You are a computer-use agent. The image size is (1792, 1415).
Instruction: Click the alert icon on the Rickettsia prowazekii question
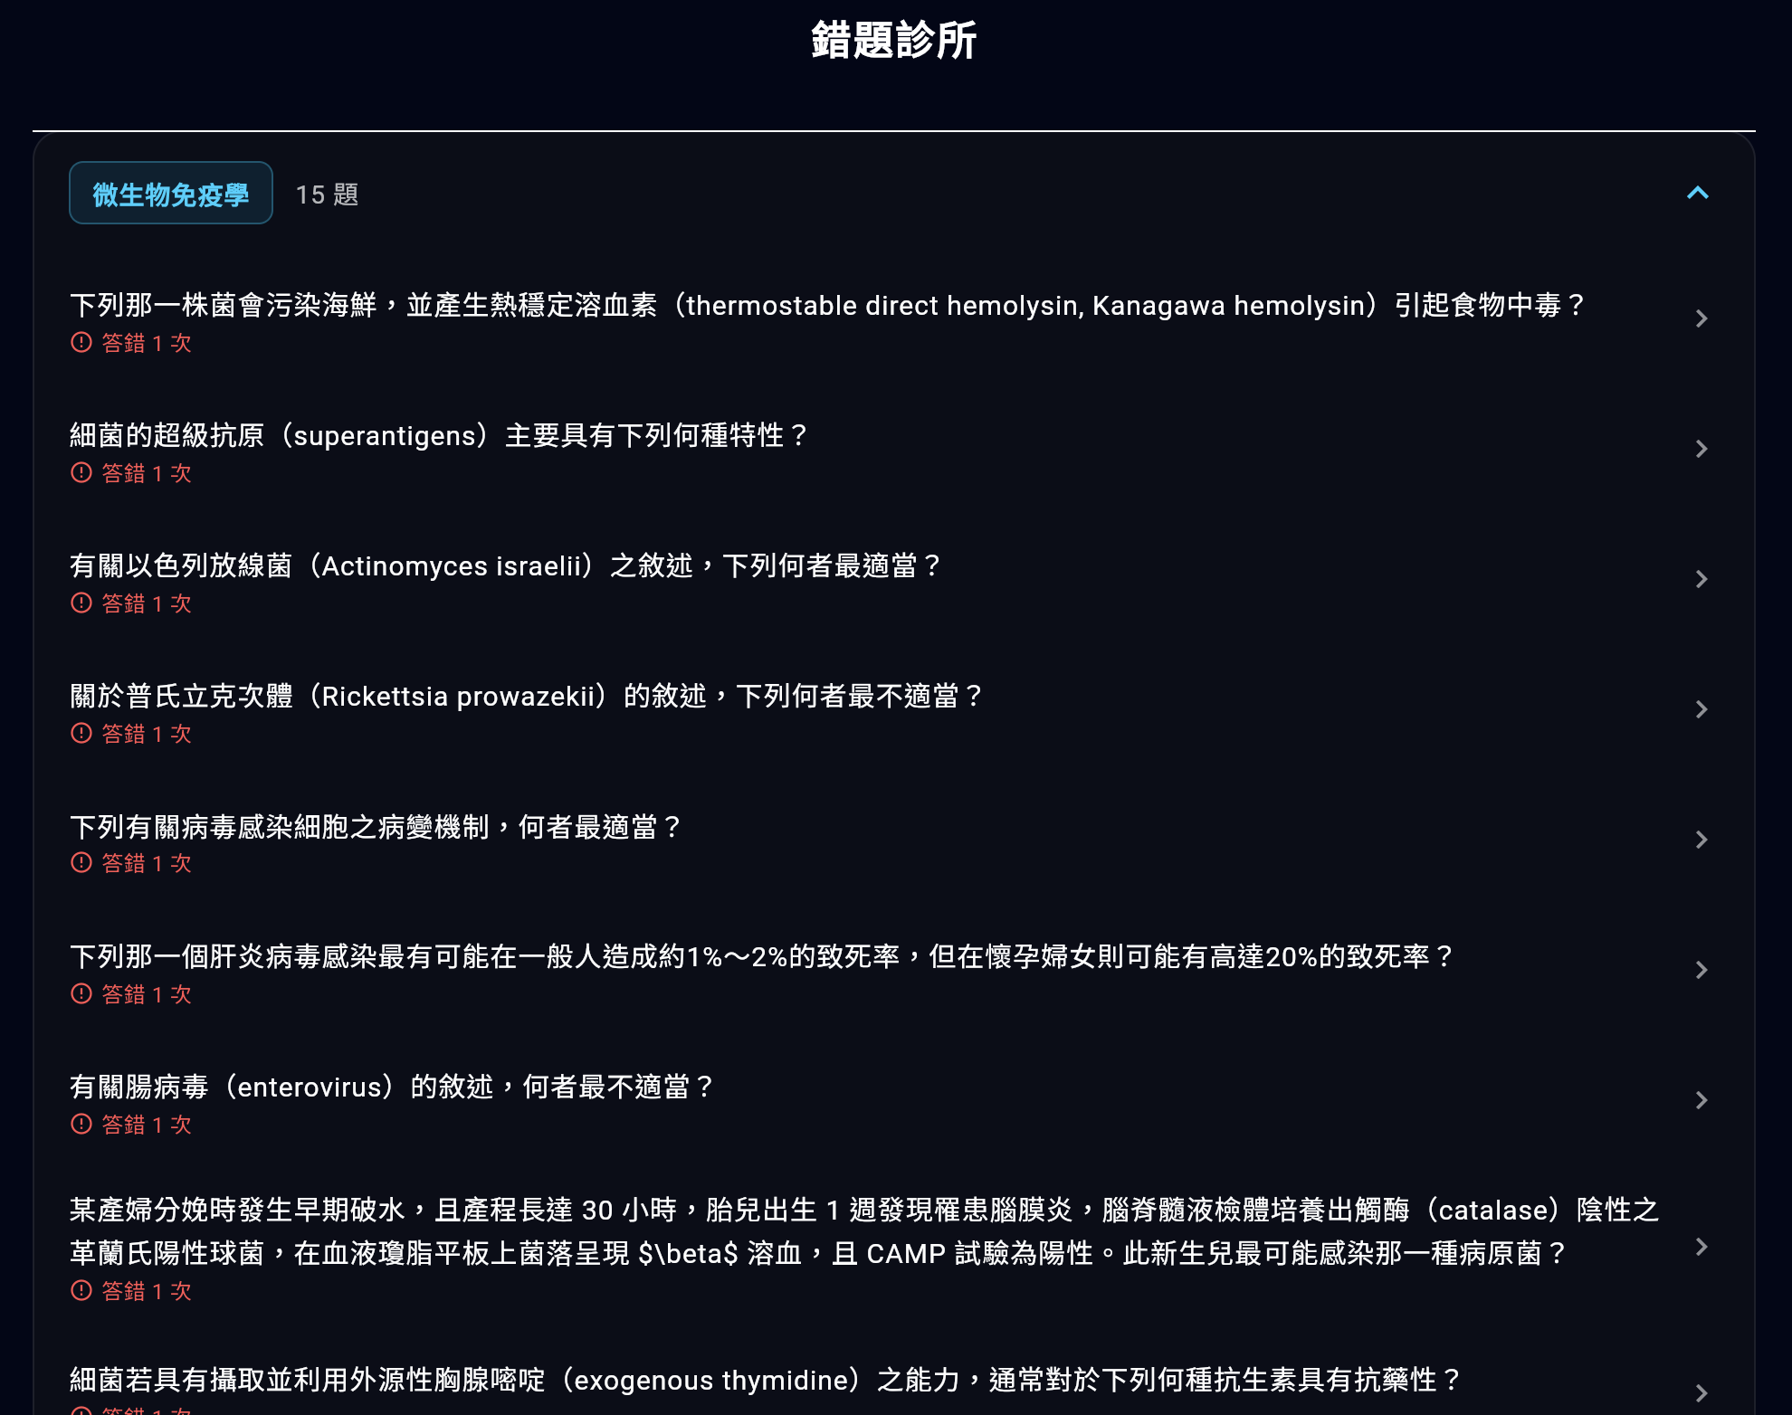tap(81, 734)
